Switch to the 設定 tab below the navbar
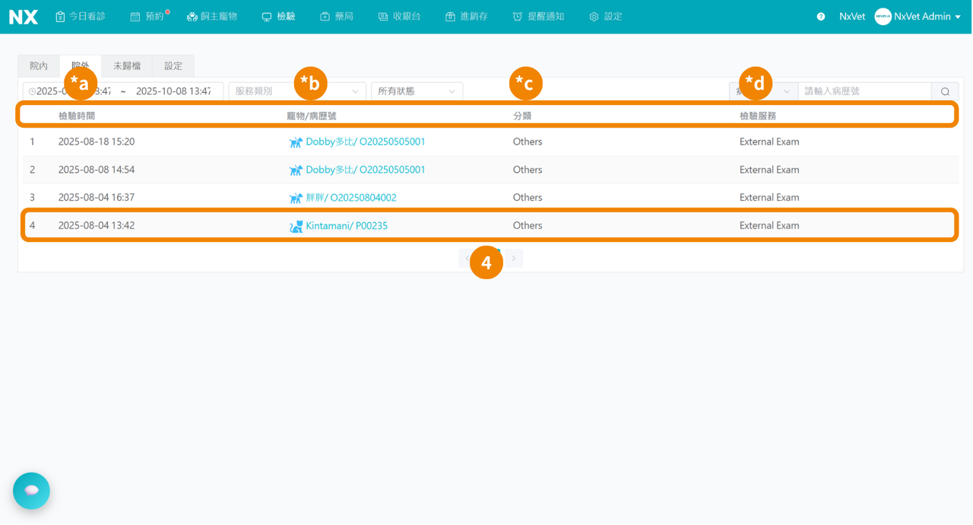Screen dimensions: 973x525 [173, 66]
